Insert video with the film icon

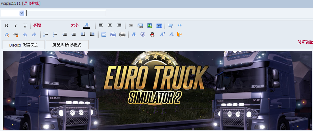(159, 25)
